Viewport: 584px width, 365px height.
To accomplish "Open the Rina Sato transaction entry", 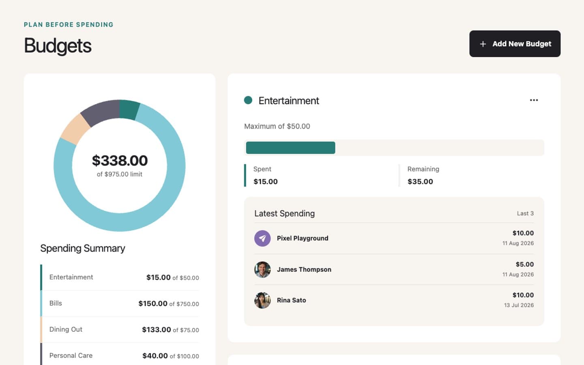I will click(394, 301).
